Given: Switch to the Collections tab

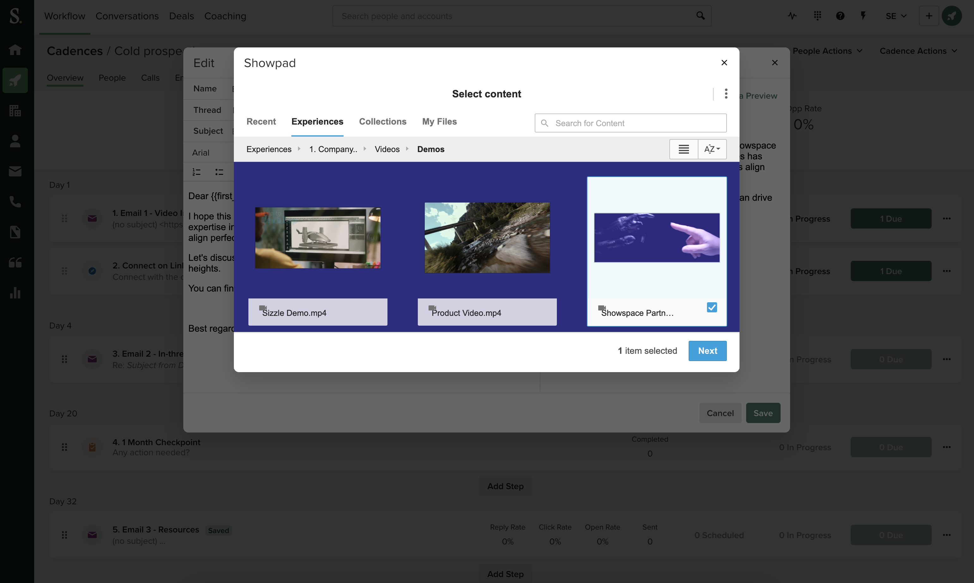Looking at the screenshot, I should point(382,122).
